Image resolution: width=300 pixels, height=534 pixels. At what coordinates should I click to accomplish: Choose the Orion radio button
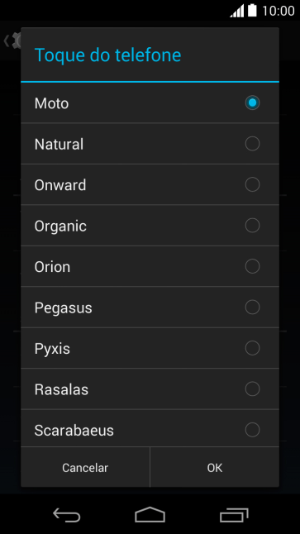pyautogui.click(x=252, y=266)
